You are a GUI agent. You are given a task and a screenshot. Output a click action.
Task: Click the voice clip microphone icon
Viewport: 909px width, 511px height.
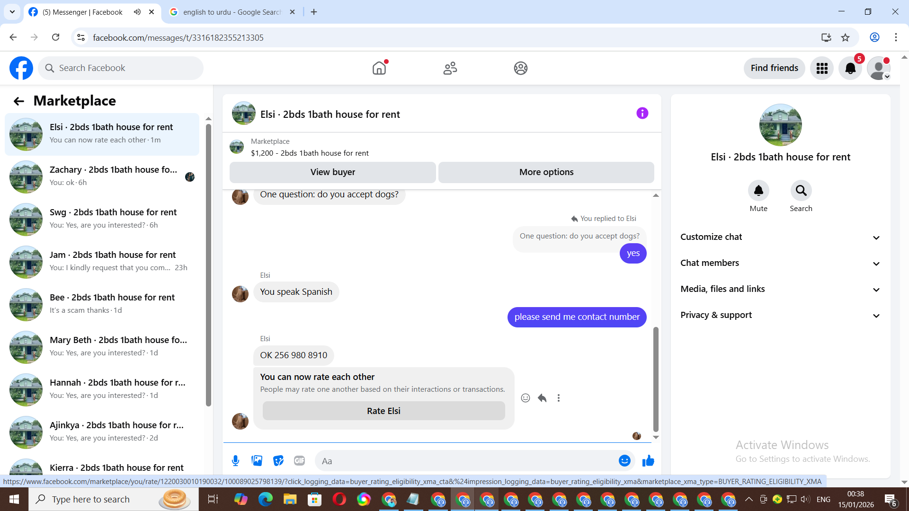point(235,461)
